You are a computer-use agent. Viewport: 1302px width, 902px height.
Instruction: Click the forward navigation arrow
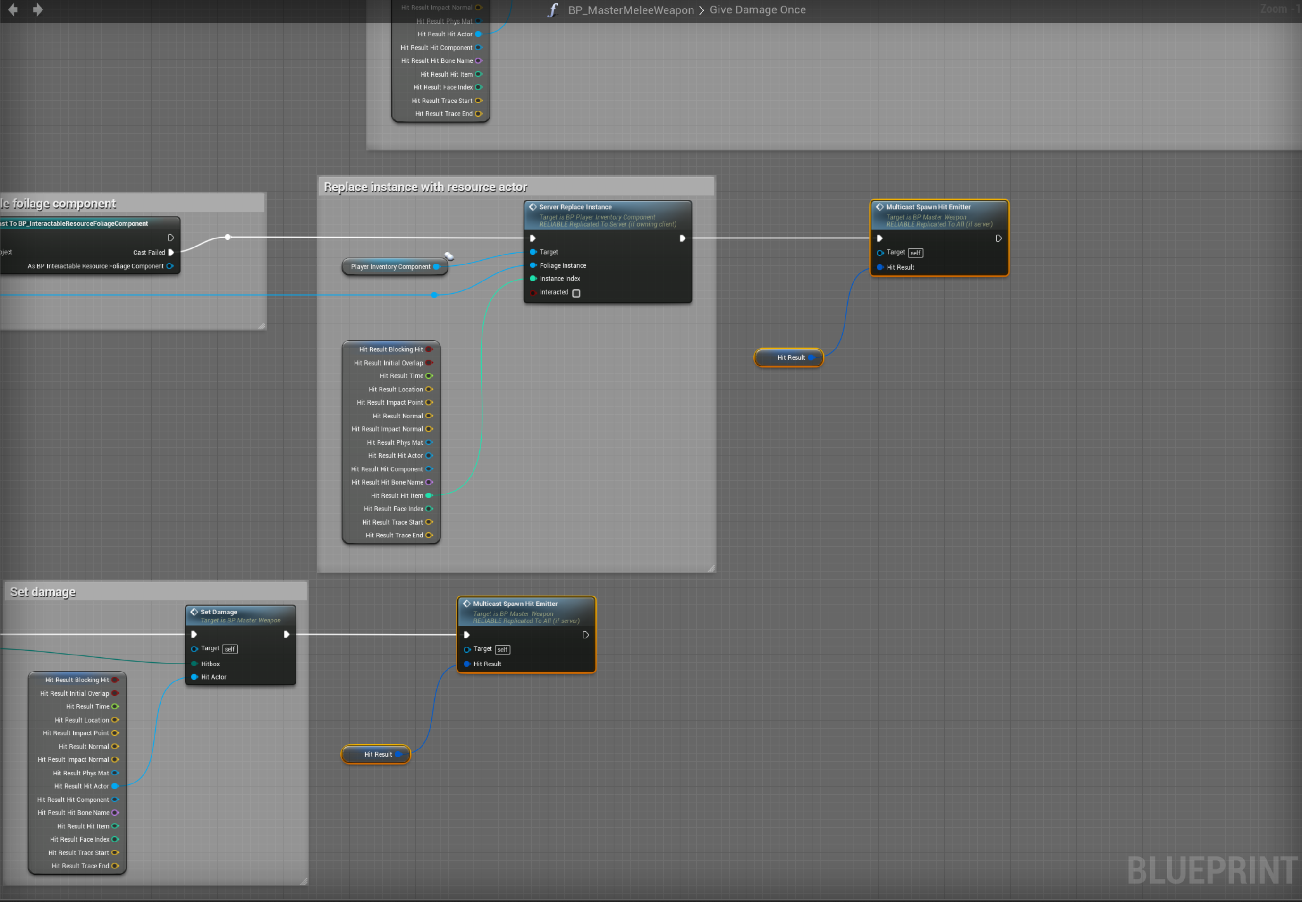pos(38,9)
